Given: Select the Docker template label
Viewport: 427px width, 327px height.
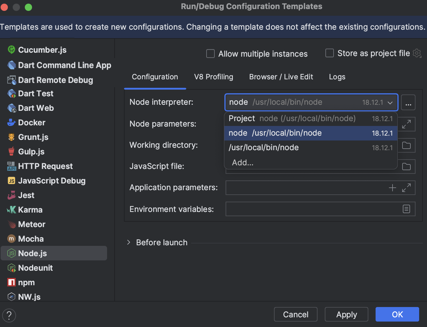Looking at the screenshot, I should (32, 123).
